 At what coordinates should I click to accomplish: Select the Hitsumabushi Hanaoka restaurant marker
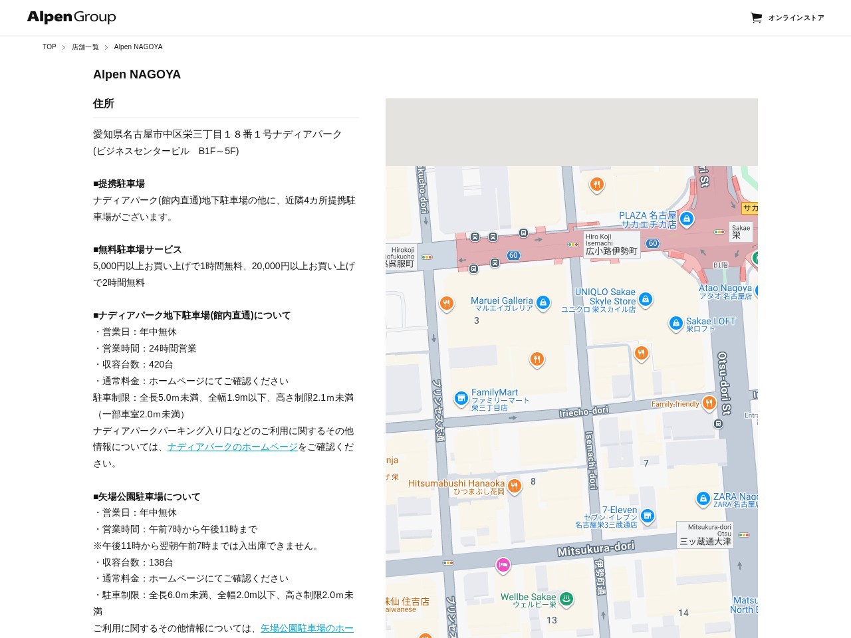514,486
